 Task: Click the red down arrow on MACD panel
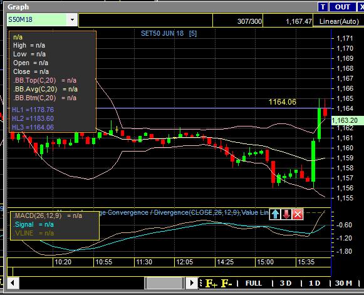pos(286,214)
